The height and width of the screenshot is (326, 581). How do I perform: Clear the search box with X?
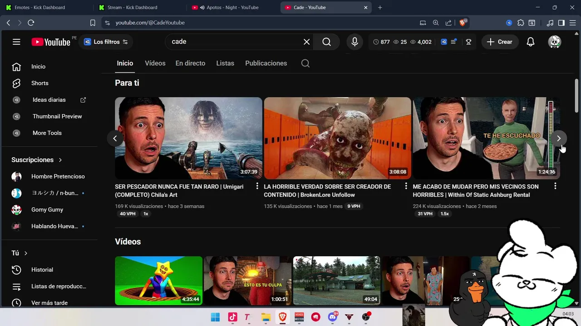tap(307, 42)
